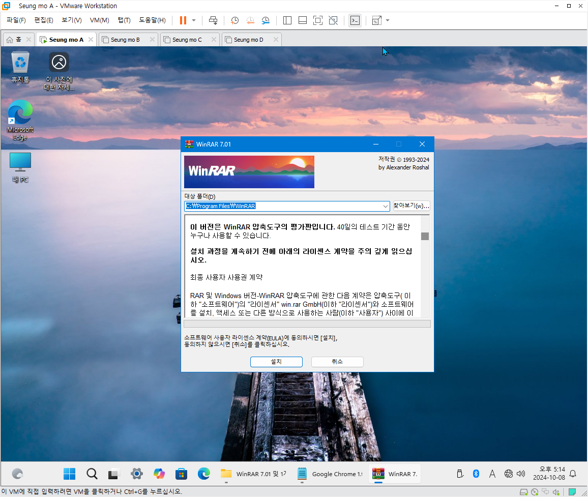The height and width of the screenshot is (497, 588).
Task: Open the VM(M) menu
Action: tap(99, 20)
